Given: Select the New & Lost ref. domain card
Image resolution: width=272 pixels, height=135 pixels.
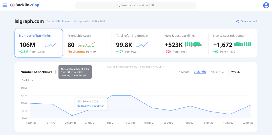Looking at the screenshot, I should (233, 43).
